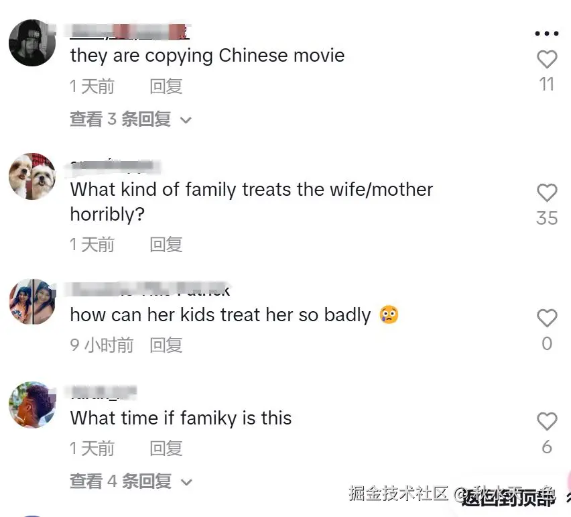
Task: Open the two-women collage avatar
Action: [x=32, y=302]
